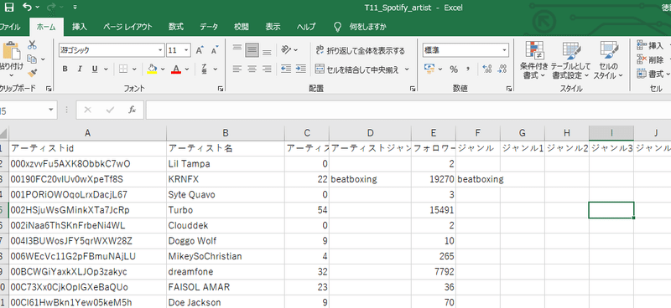Open the ヘルプ tab
The width and height of the screenshot is (671, 308).
click(306, 27)
